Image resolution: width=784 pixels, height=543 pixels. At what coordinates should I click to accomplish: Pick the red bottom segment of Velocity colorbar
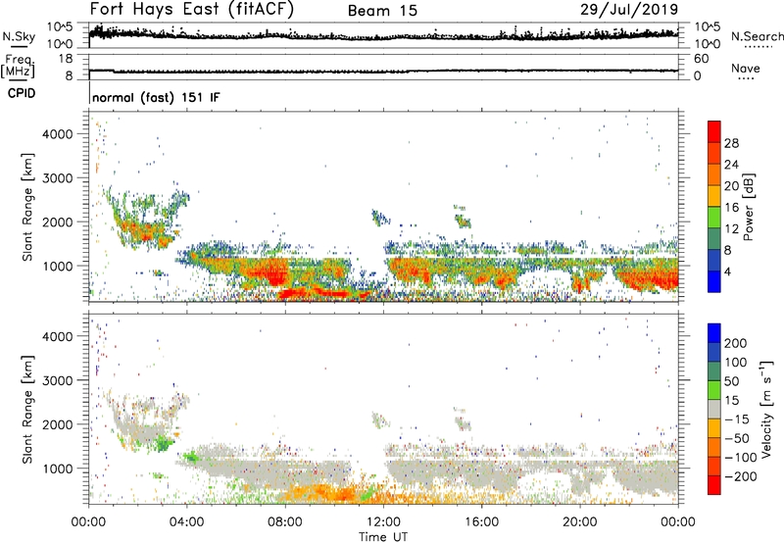click(714, 485)
